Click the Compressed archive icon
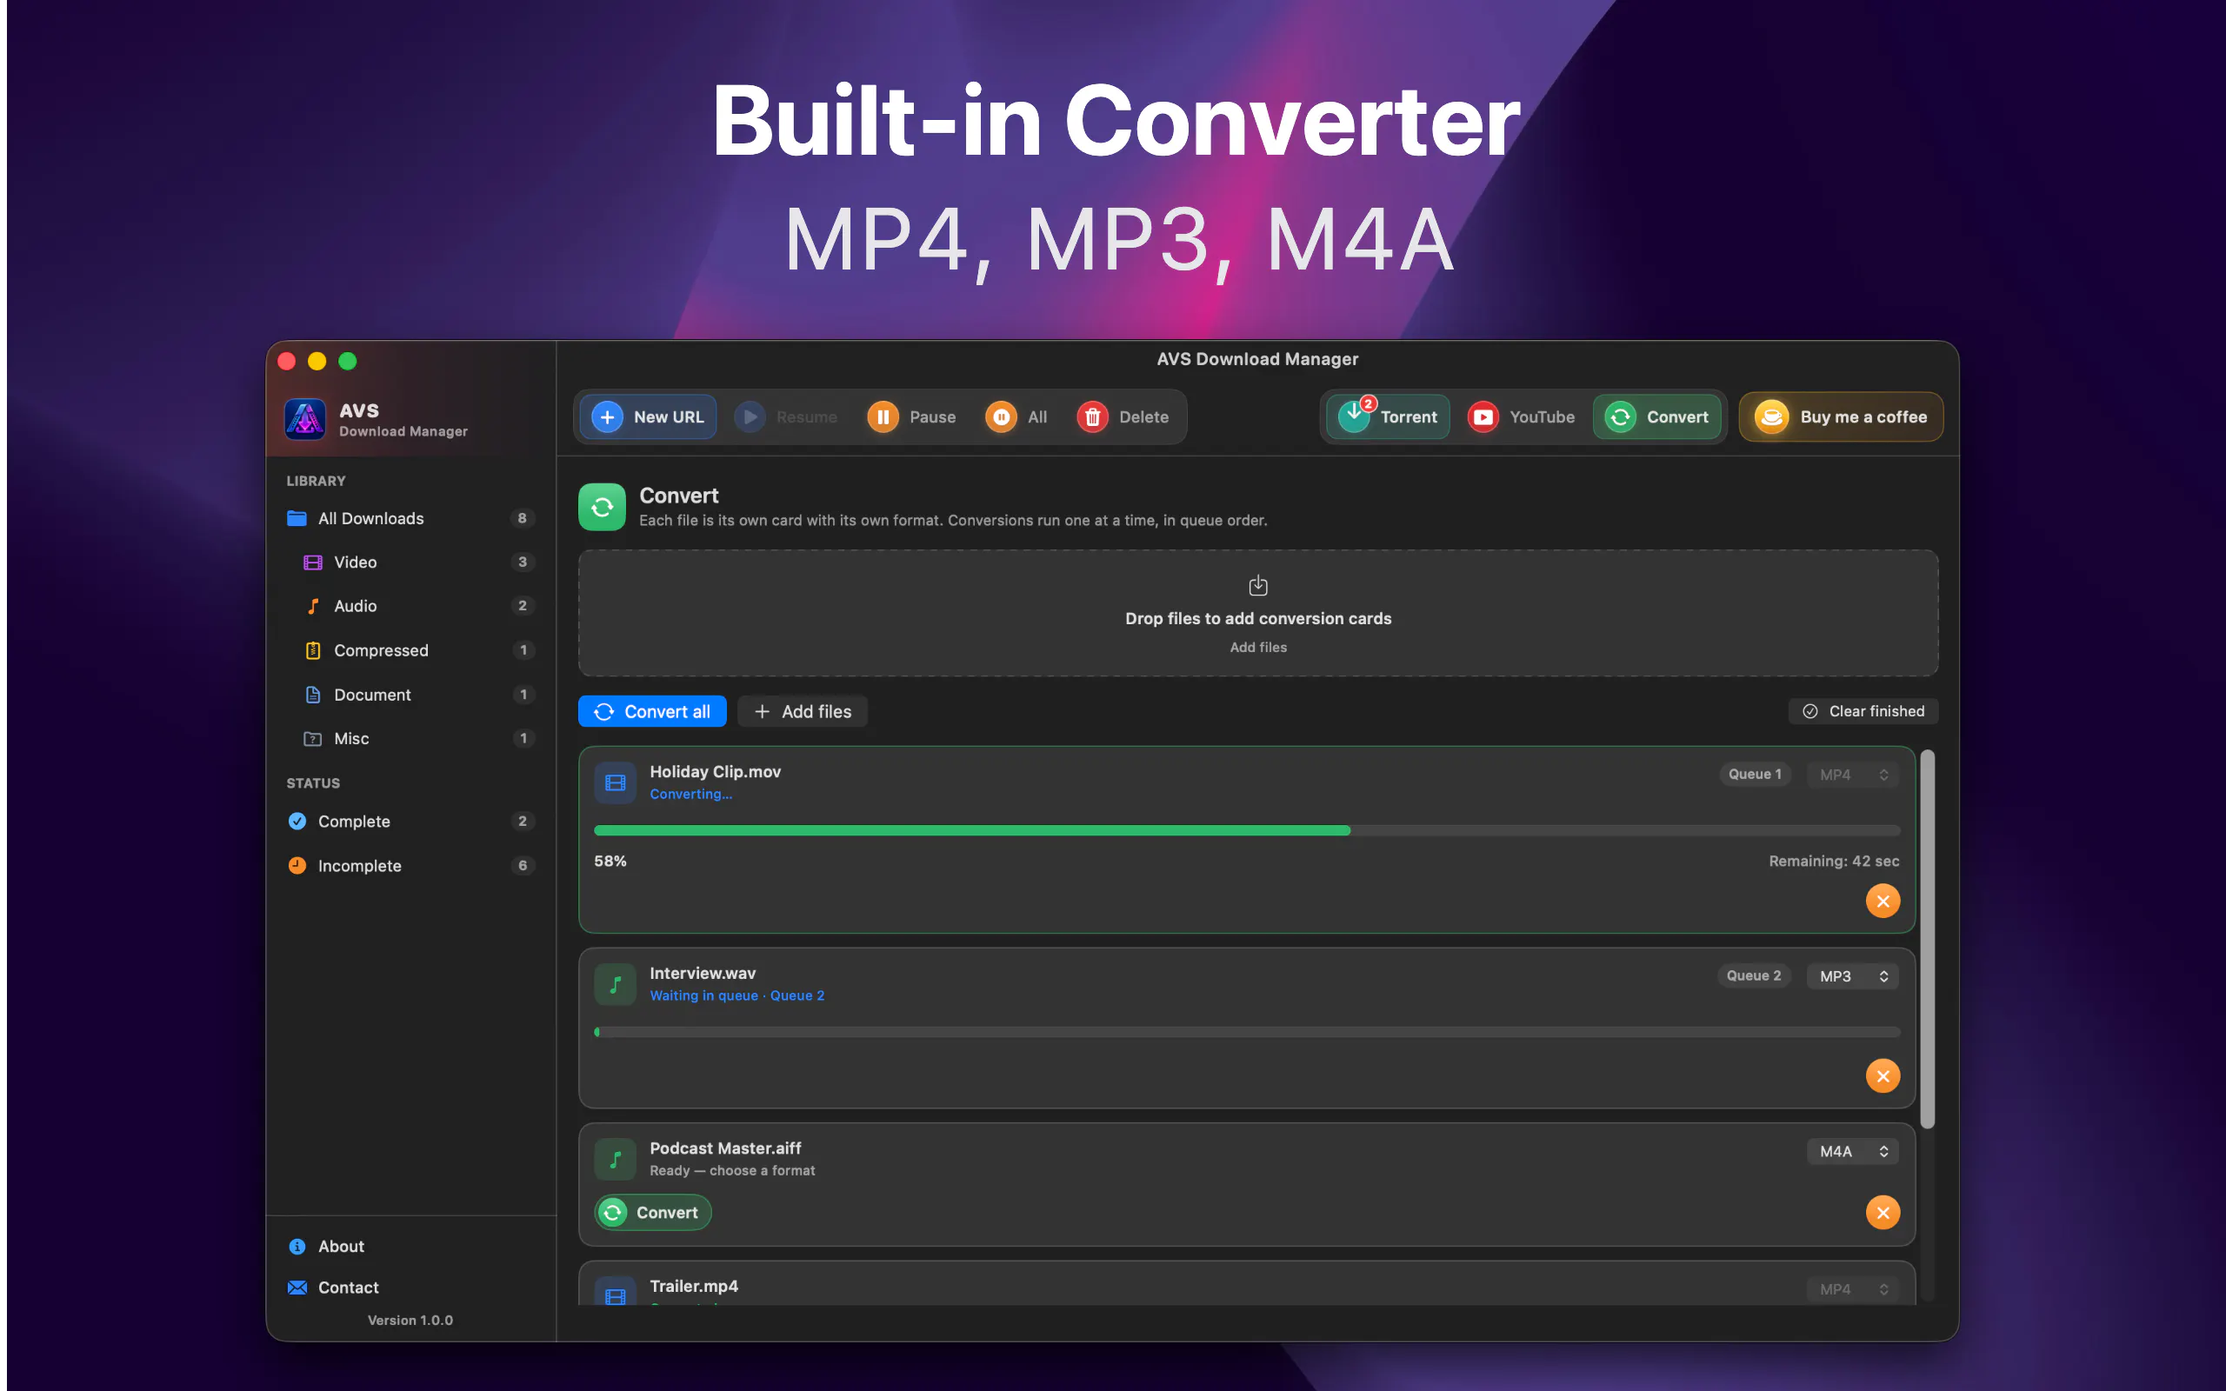The width and height of the screenshot is (2226, 1391). click(x=313, y=650)
